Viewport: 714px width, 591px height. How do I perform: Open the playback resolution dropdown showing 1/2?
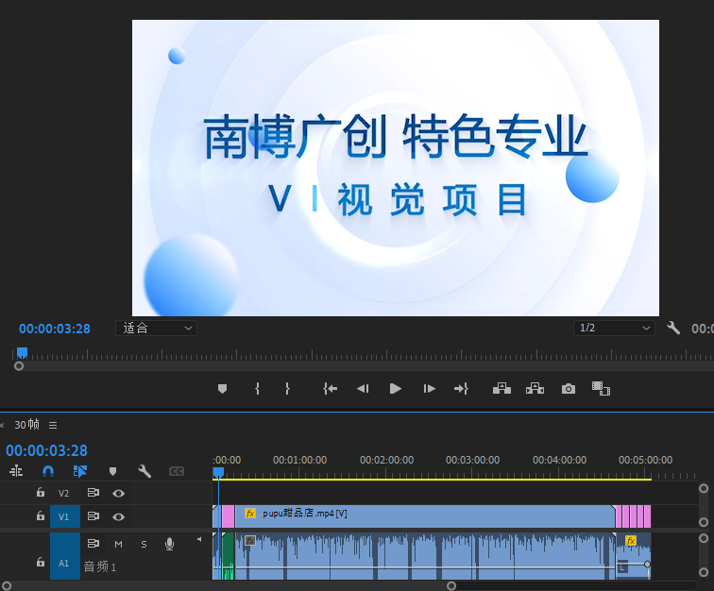click(615, 328)
